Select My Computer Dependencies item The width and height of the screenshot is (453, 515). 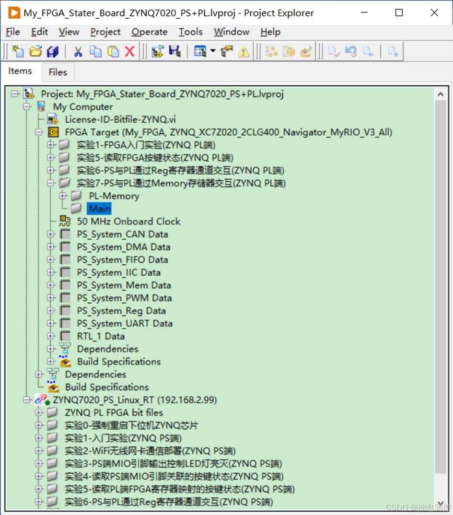(95, 374)
